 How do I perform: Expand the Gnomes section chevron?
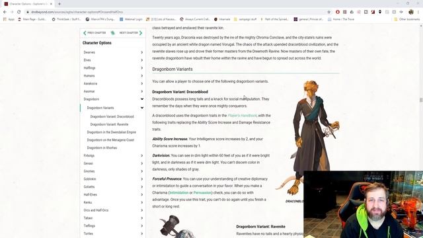click(141, 171)
